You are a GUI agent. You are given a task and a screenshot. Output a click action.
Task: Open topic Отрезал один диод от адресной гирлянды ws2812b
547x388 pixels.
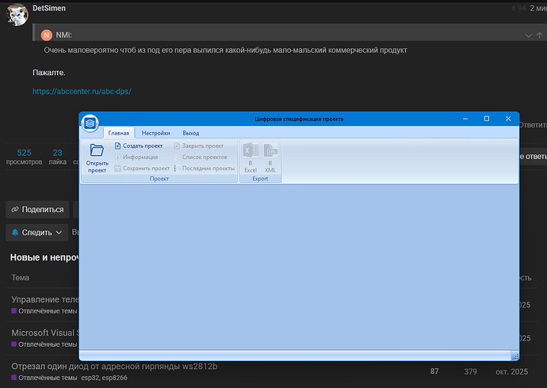click(x=114, y=366)
